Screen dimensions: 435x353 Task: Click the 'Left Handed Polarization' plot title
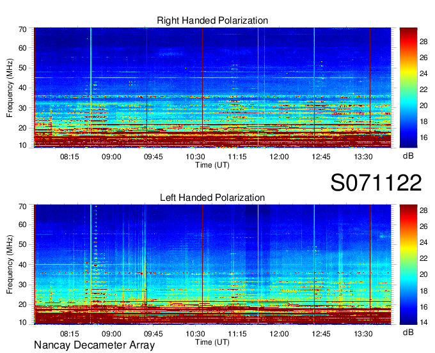coord(212,198)
